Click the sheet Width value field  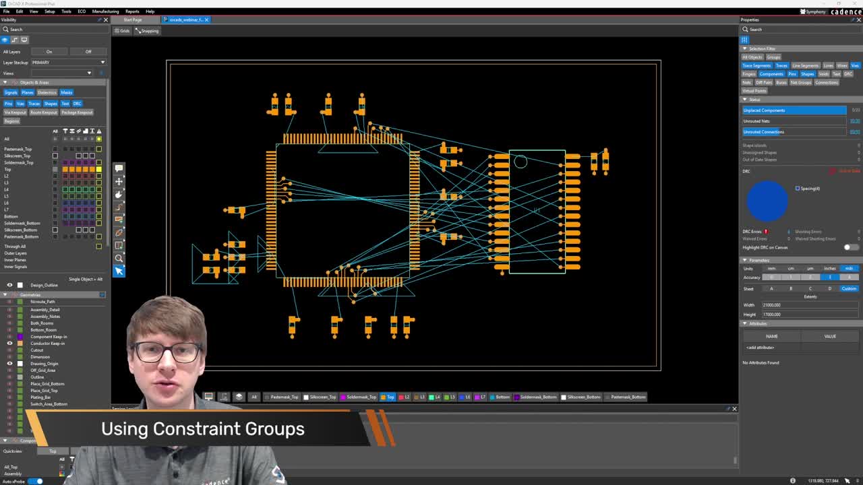pyautogui.click(x=811, y=305)
